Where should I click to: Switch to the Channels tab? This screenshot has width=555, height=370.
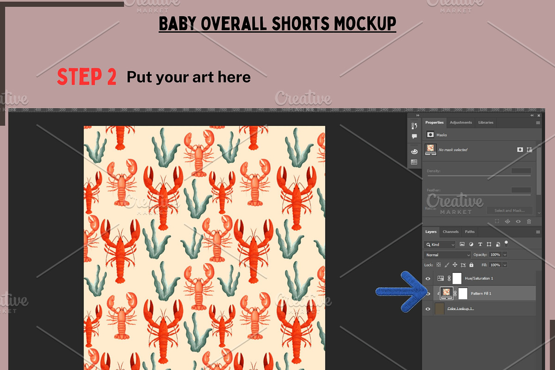[x=450, y=232]
